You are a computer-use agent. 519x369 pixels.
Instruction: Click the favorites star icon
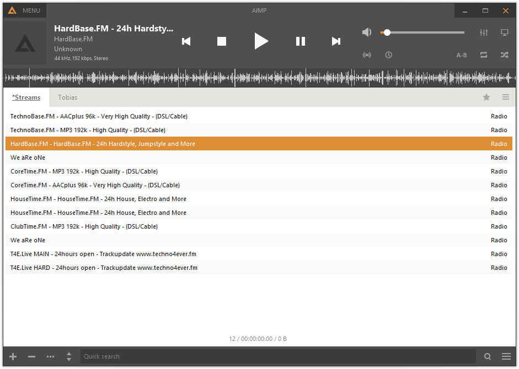(x=486, y=97)
